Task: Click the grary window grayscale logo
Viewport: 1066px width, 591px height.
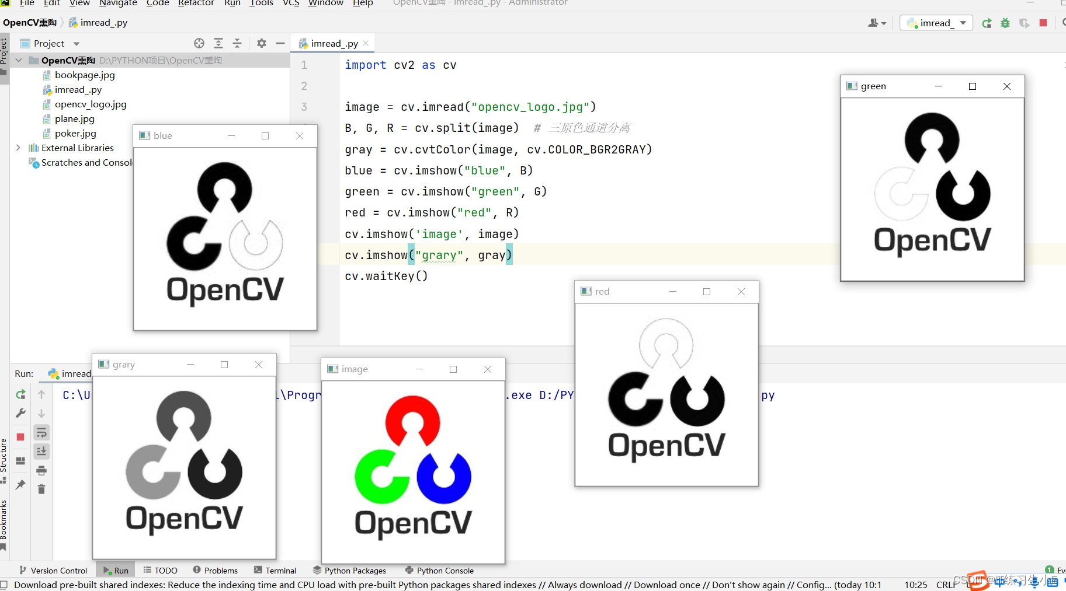Action: pyautogui.click(x=184, y=462)
